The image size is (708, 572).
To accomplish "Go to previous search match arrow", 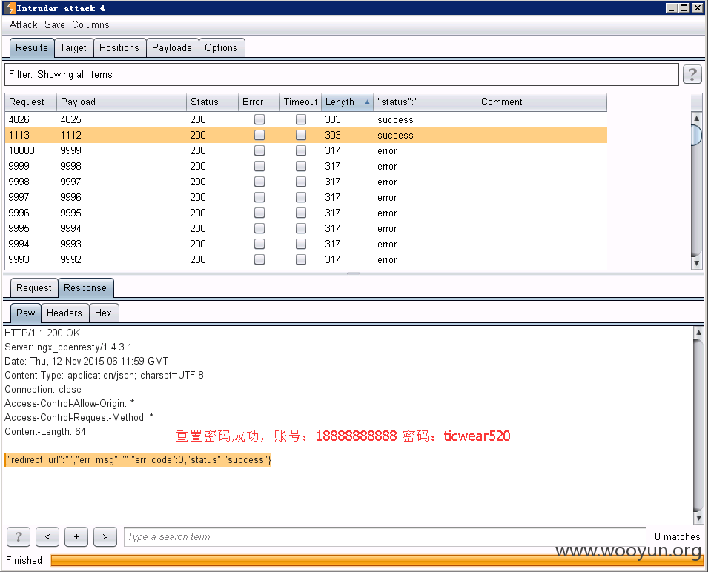I will point(47,537).
